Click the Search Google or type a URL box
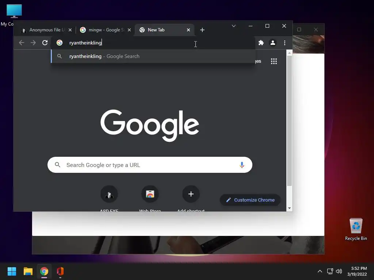Screen dimensions: 374x280 tap(150, 165)
